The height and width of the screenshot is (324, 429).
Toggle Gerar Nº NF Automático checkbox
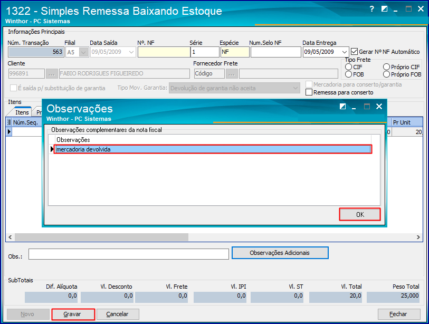click(354, 51)
